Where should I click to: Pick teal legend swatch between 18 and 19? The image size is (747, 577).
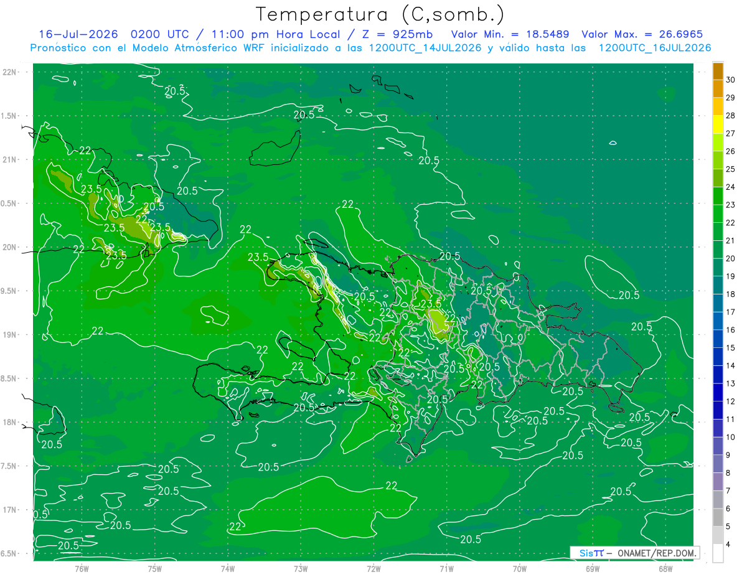click(x=718, y=286)
